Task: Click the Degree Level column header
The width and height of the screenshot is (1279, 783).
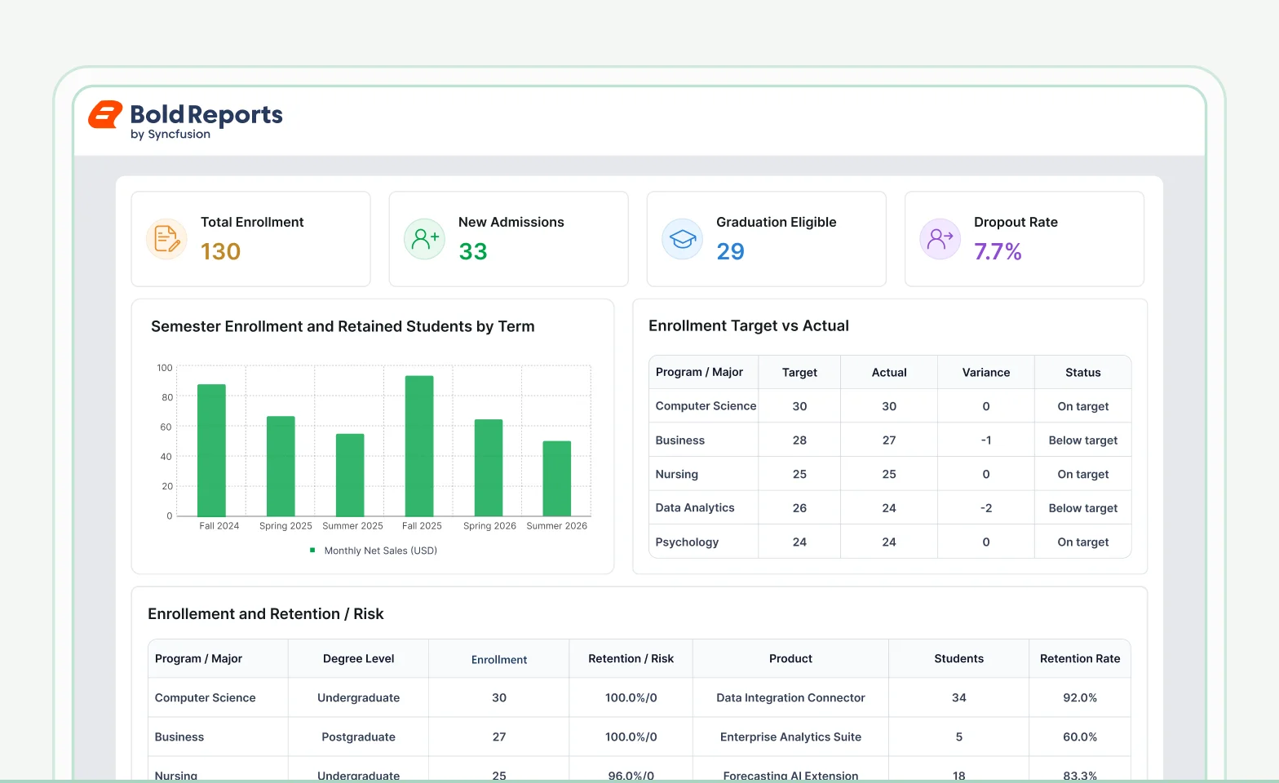Action: tap(358, 658)
